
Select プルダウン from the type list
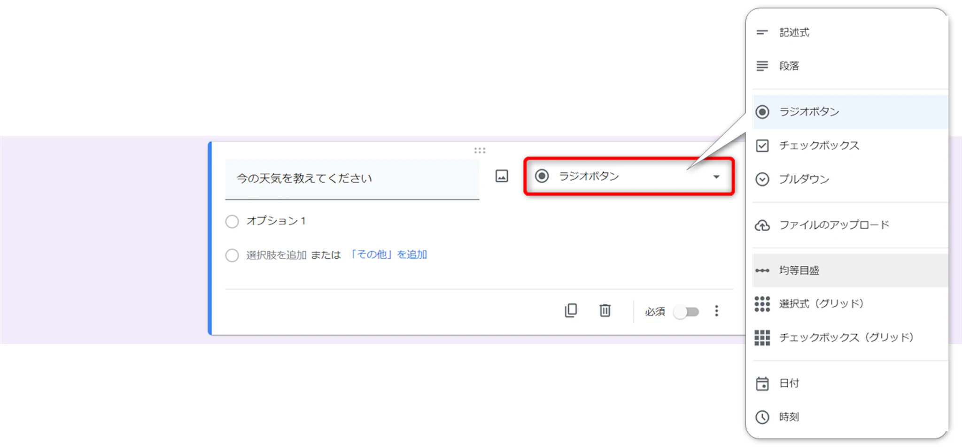(804, 179)
